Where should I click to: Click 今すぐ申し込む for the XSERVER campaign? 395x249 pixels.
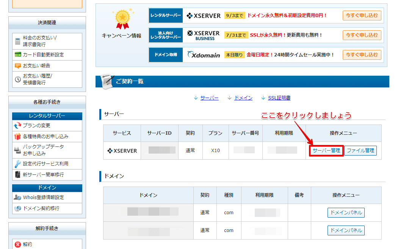point(362,16)
